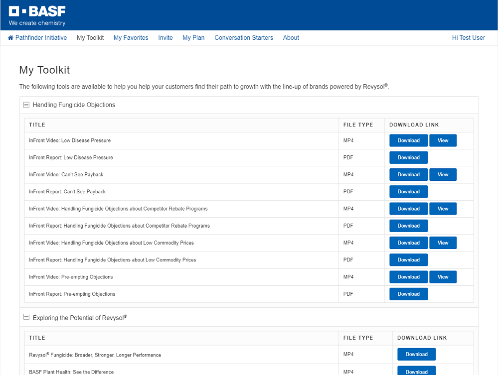Open Conversation Starters page
This screenshot has width=498, height=375.
(x=244, y=38)
